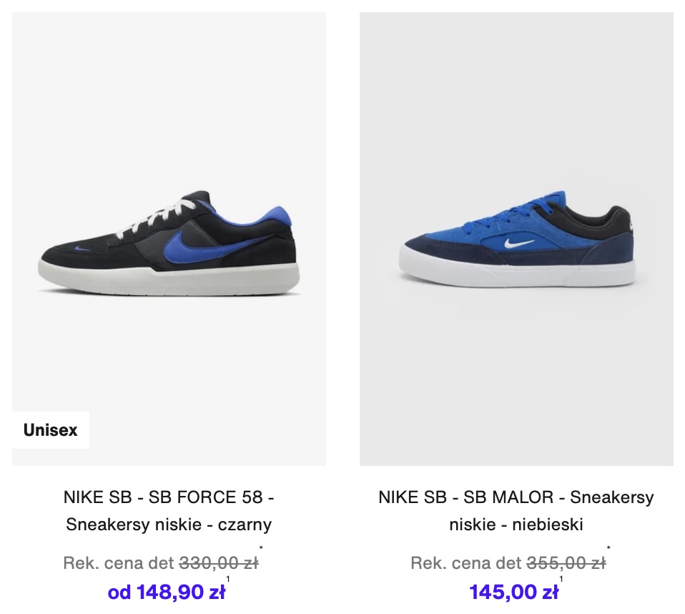The height and width of the screenshot is (614, 685).
Task: Select the crossed-out 355,00 zł price
Action: 566,562
